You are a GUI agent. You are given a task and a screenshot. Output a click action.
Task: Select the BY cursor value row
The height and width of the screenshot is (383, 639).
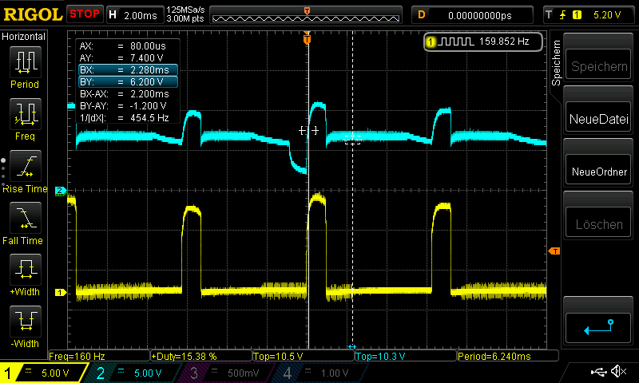pyautogui.click(x=128, y=82)
